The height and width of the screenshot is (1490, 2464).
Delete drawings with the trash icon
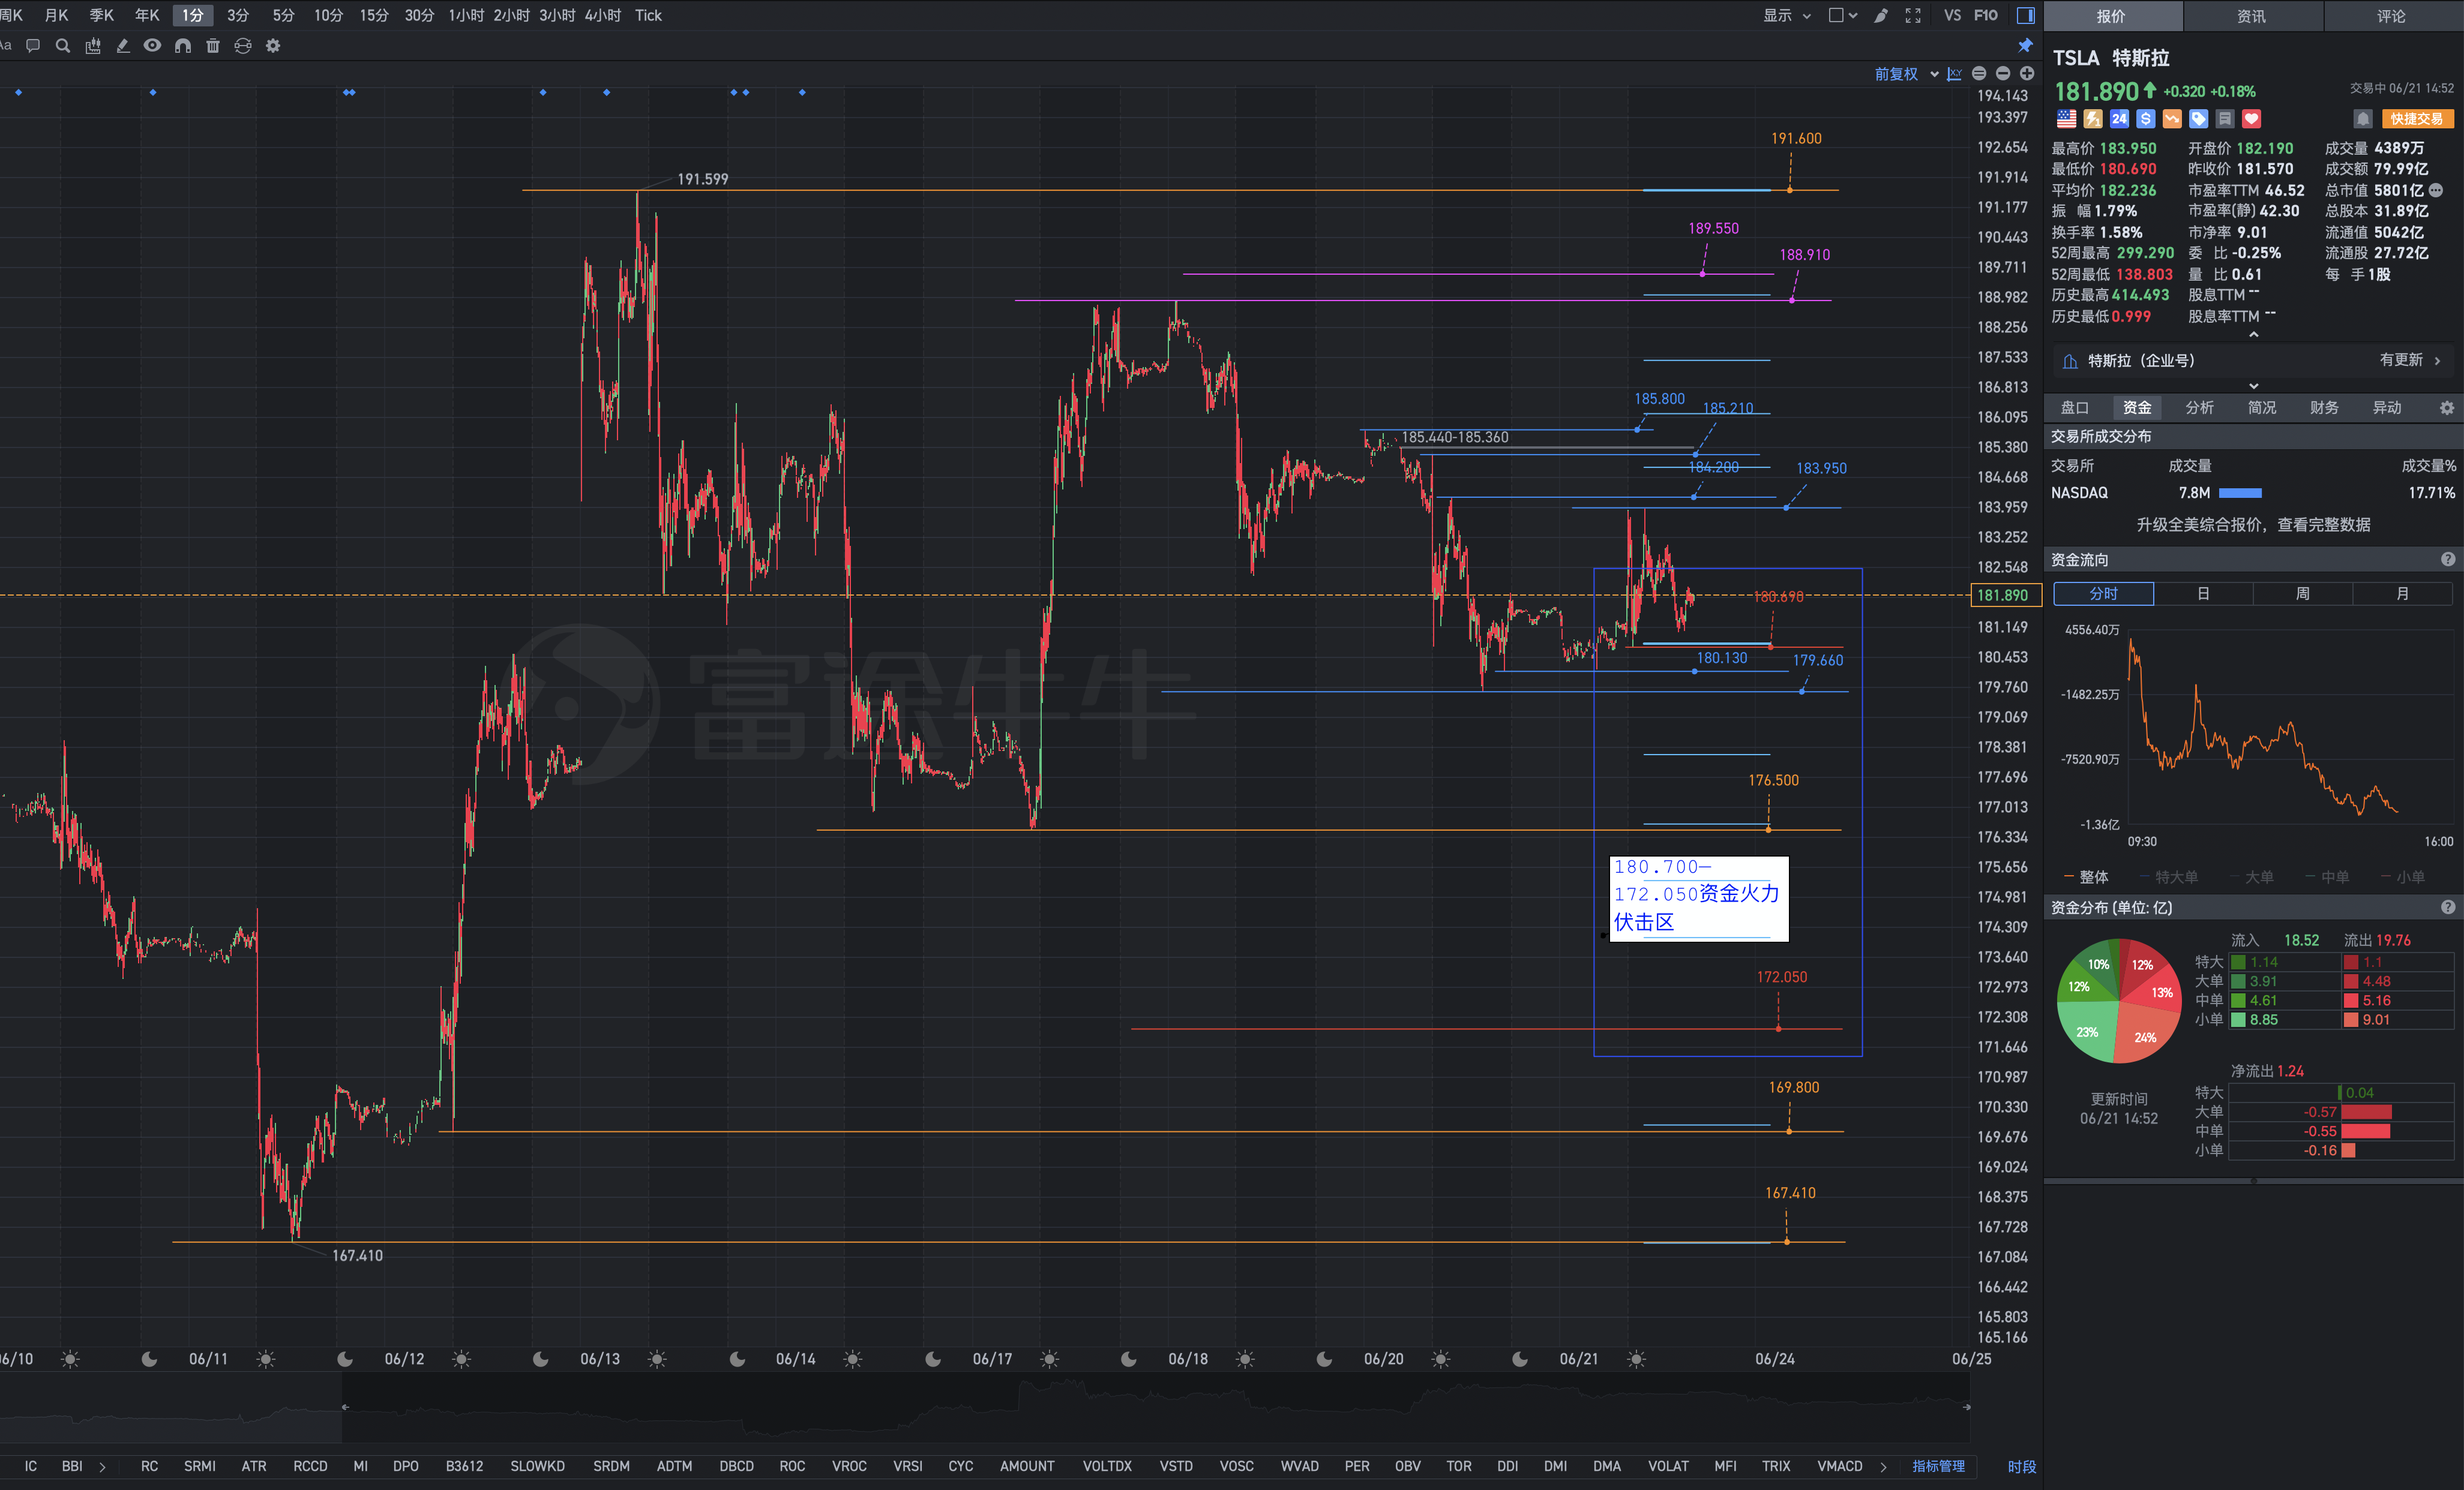point(213,46)
